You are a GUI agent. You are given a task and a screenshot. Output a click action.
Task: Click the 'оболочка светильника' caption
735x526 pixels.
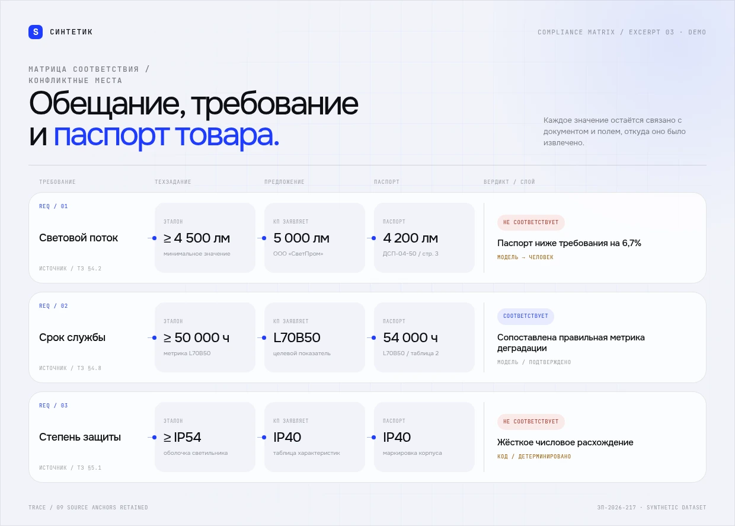(x=196, y=453)
